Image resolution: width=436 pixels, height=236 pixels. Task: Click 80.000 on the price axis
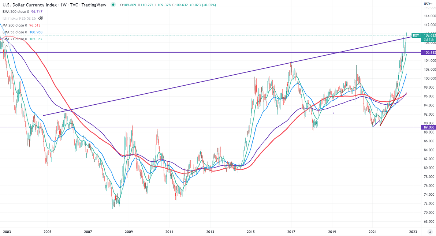(x=430, y=168)
